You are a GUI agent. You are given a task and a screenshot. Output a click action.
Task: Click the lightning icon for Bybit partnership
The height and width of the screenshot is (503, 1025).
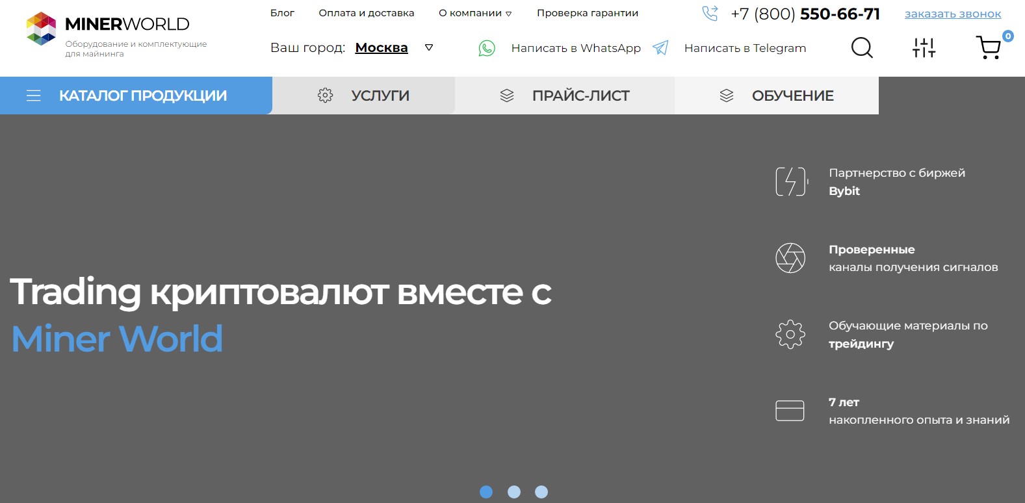point(792,181)
